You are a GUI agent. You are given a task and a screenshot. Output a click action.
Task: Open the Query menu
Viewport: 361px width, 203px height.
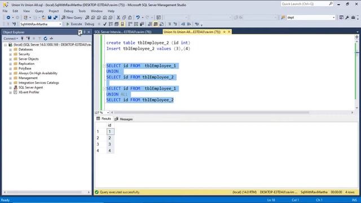tap(39, 11)
